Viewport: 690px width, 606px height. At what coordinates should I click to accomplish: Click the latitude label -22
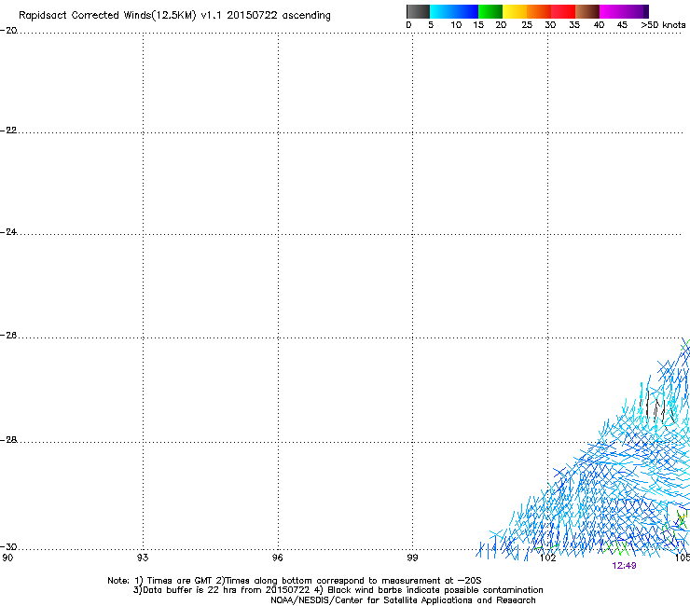[8, 131]
